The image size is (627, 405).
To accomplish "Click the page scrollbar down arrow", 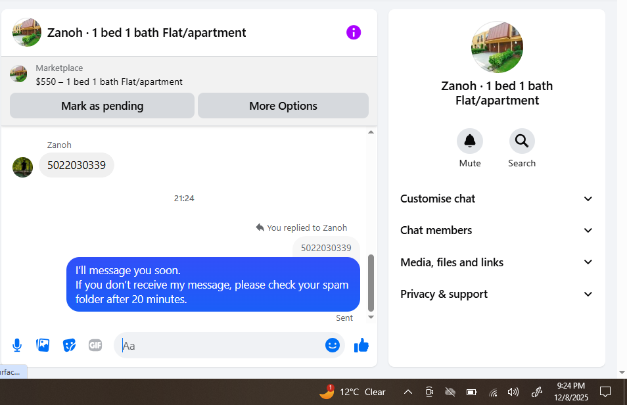I will 622,372.
